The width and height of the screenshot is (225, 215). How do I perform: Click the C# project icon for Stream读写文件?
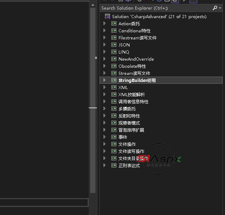pyautogui.click(x=114, y=73)
